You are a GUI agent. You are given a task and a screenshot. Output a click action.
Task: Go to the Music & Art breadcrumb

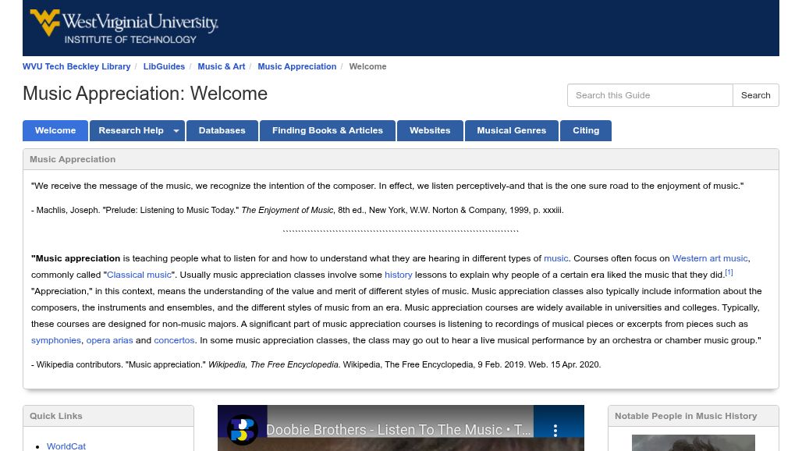(x=222, y=66)
